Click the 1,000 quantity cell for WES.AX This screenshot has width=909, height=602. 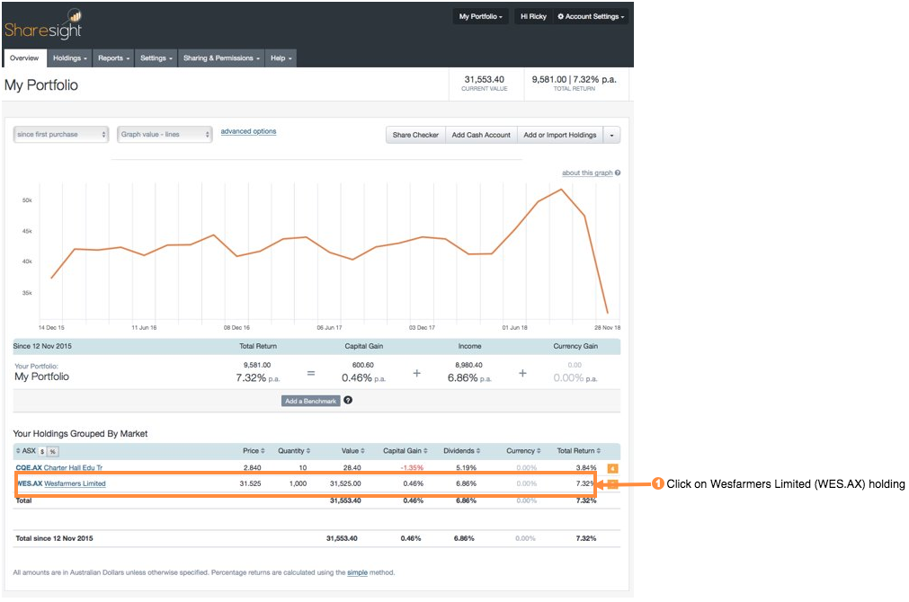click(x=298, y=483)
